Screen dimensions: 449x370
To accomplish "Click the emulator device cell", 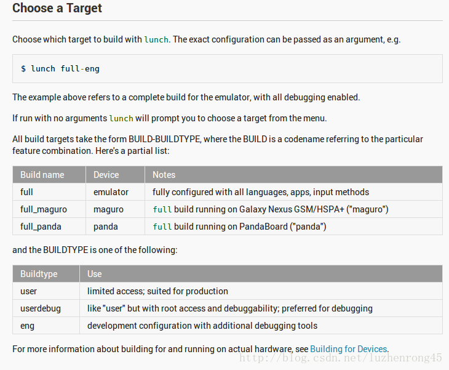I will tap(116, 191).
